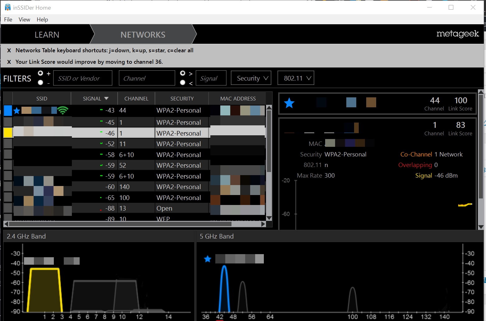Click the Channel filter field

(147, 78)
